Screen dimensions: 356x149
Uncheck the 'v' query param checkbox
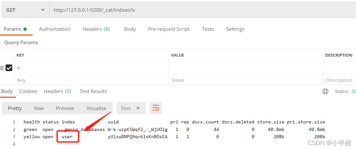click(9, 68)
